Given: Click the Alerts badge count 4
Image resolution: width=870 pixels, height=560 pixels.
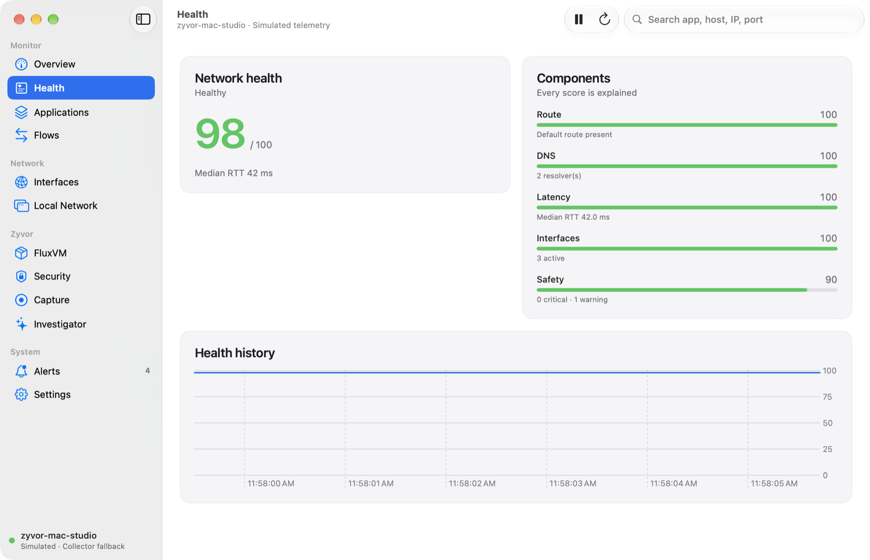Looking at the screenshot, I should tap(147, 371).
